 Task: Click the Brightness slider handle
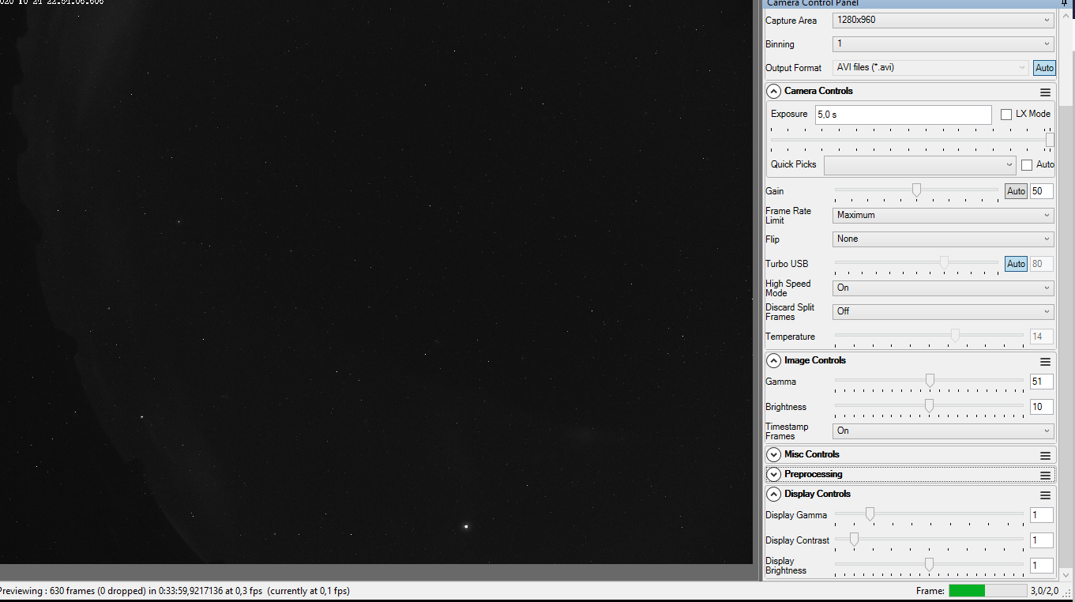(929, 405)
